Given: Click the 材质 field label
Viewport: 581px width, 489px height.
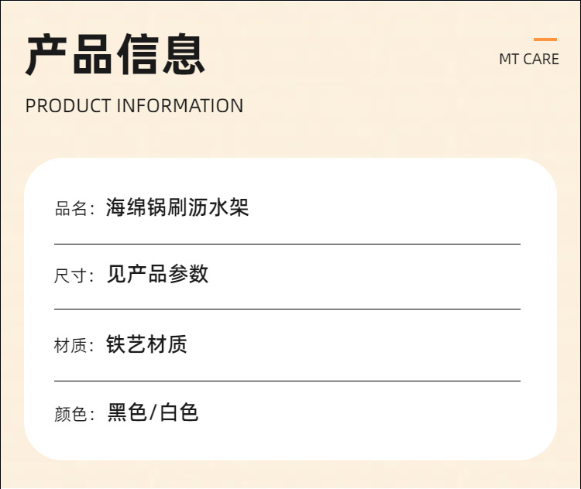Looking at the screenshot, I should pos(70,346).
